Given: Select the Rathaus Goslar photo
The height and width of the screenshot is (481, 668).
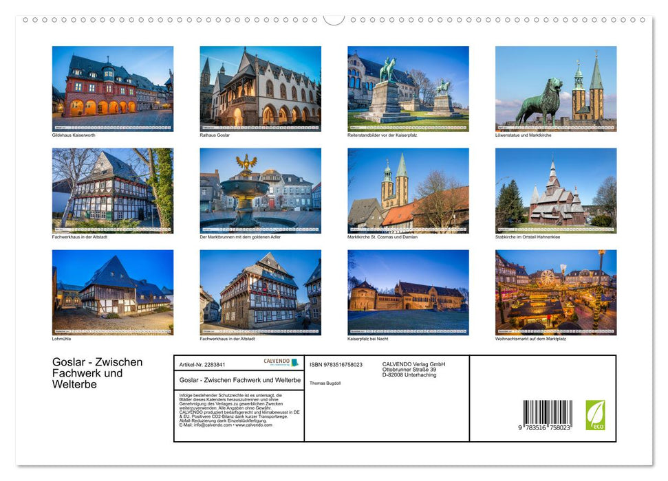Looking at the screenshot, I should click(260, 89).
